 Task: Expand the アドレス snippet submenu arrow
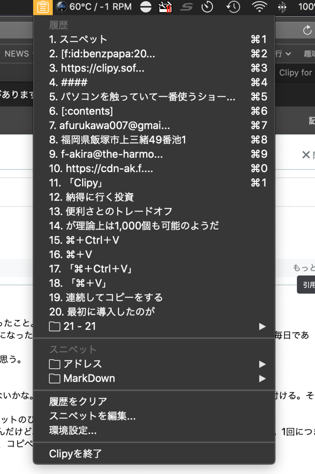pyautogui.click(x=262, y=364)
